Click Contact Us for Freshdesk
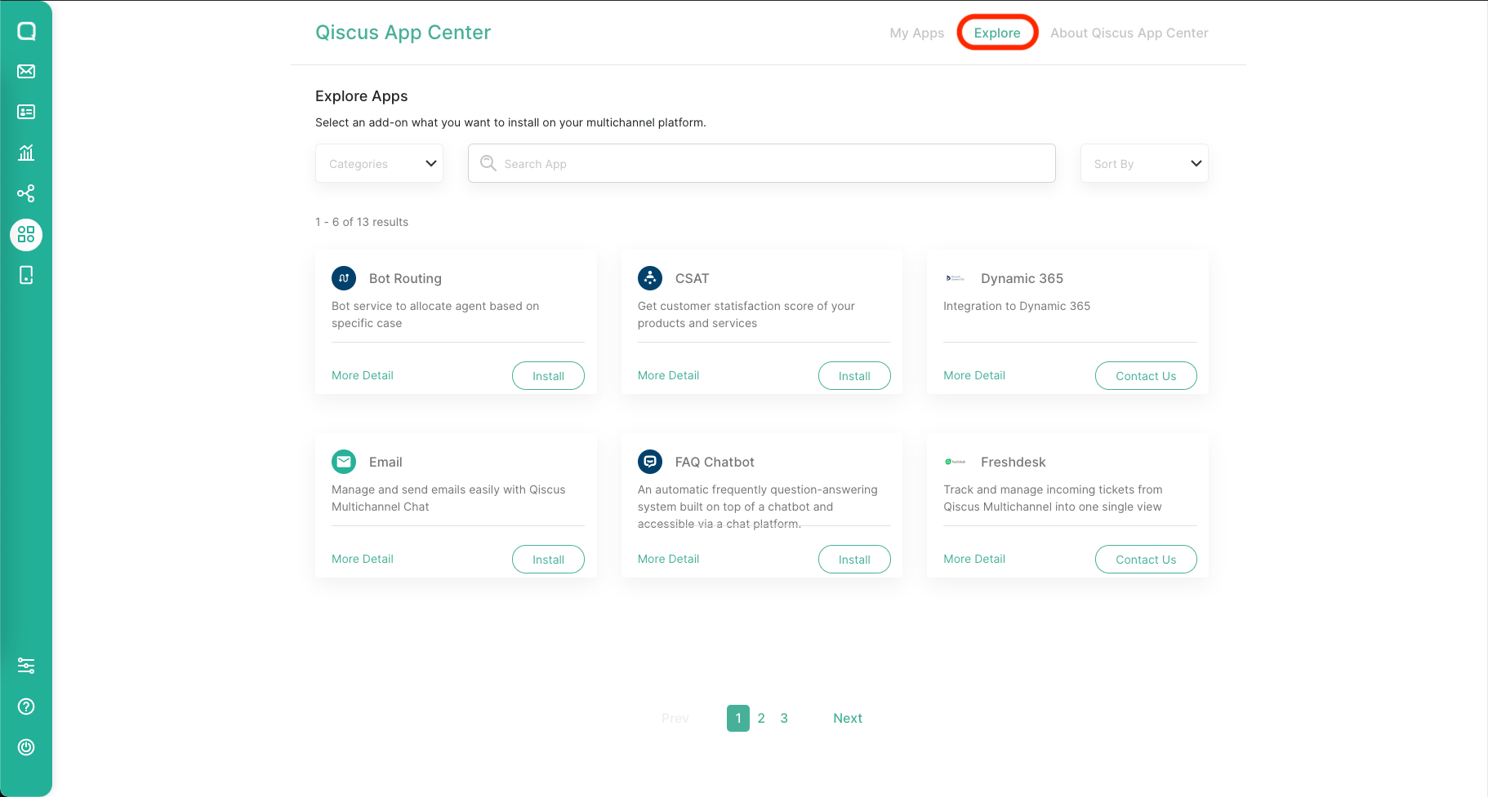Viewport: 1488px width, 797px height. point(1146,559)
